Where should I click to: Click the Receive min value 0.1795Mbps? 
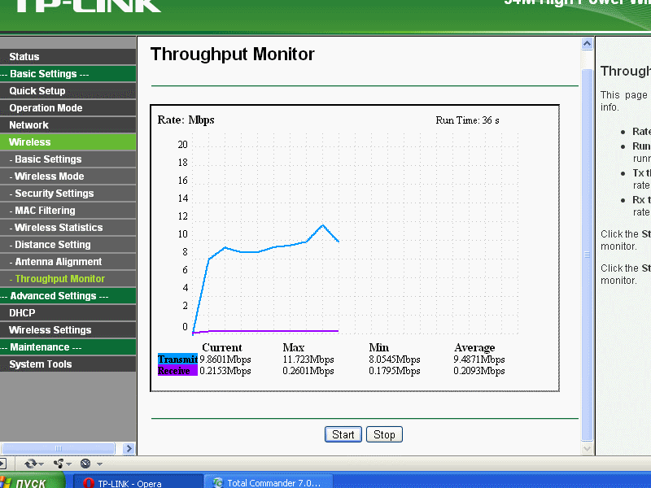395,371
